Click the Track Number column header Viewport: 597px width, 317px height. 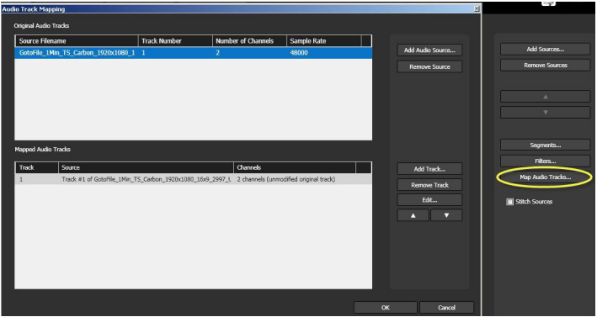point(175,41)
